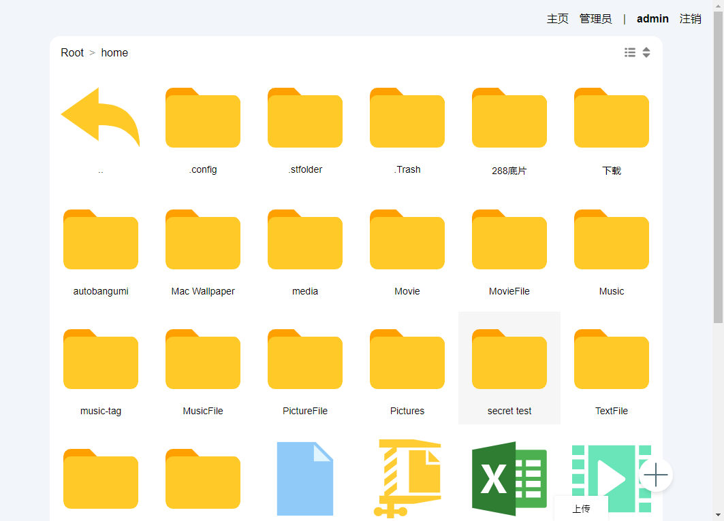
Task: Open the compressed archive file icon
Action: coord(407,479)
